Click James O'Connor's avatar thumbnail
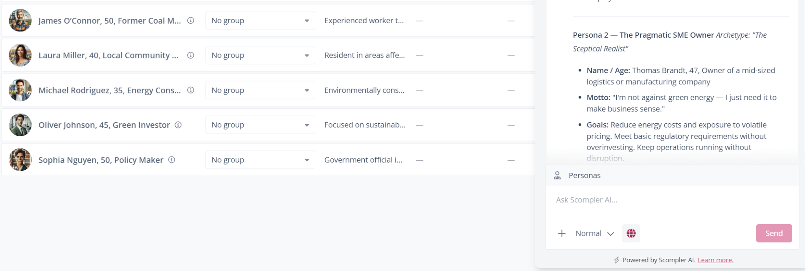805x271 pixels. [20, 20]
